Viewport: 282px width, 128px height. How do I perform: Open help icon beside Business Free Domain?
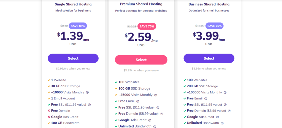229,111
